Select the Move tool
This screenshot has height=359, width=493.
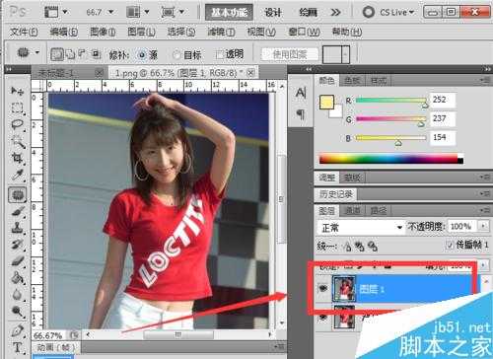point(17,90)
